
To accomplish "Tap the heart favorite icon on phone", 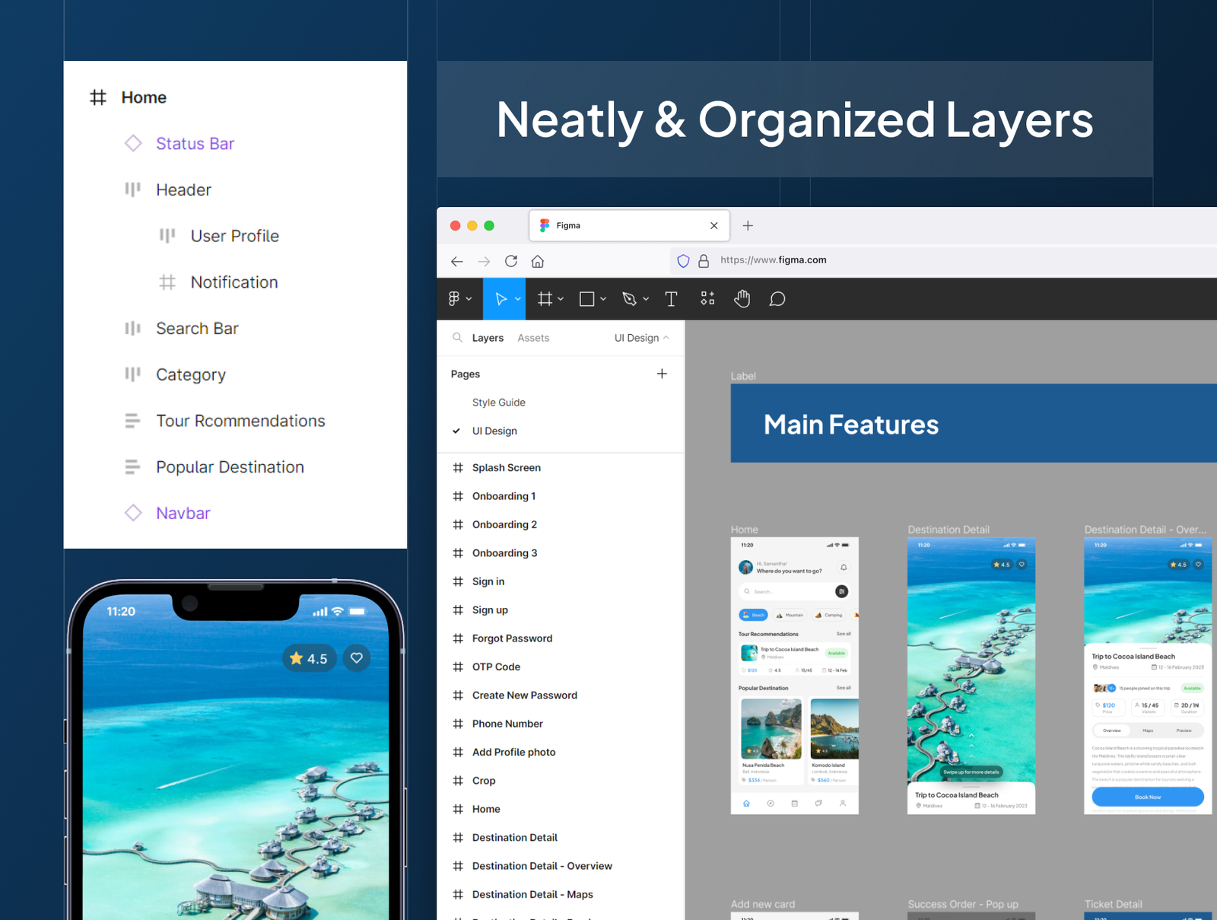I will (357, 658).
